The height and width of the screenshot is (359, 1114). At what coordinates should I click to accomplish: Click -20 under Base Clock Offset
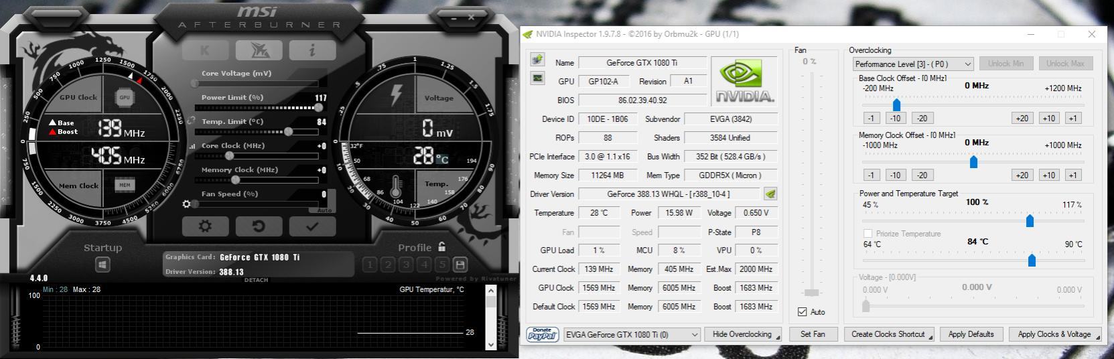[922, 118]
